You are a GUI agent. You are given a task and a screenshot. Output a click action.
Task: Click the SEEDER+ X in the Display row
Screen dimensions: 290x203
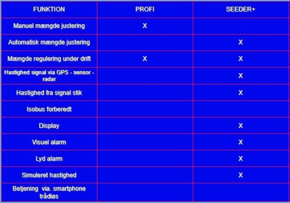pyautogui.click(x=240, y=126)
